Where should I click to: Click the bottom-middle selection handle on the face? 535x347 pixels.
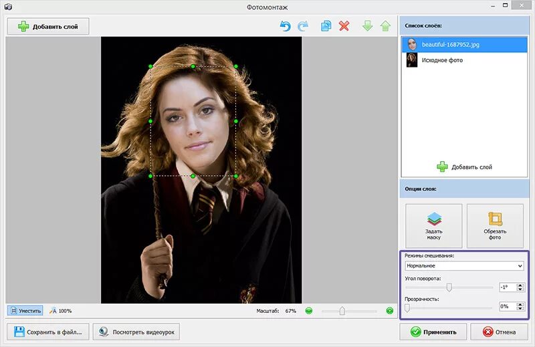(x=193, y=176)
